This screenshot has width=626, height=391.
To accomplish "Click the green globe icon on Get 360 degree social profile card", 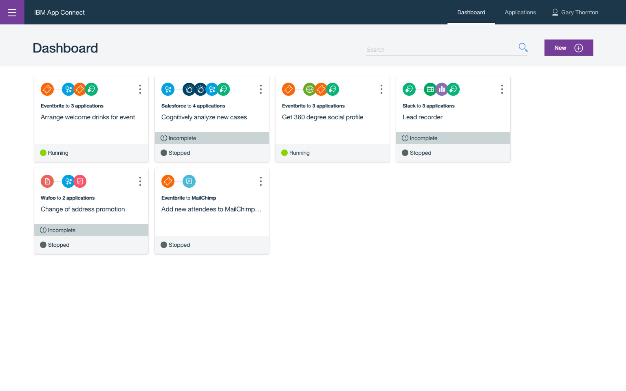I will pyautogui.click(x=310, y=89).
